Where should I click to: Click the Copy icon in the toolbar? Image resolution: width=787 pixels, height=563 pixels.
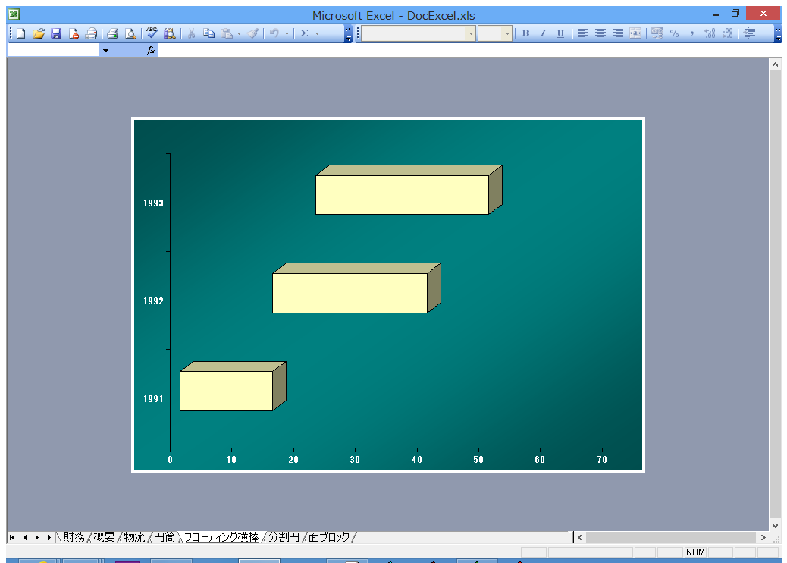[x=209, y=33]
